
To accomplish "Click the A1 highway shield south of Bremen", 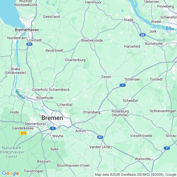I will point(53,128).
